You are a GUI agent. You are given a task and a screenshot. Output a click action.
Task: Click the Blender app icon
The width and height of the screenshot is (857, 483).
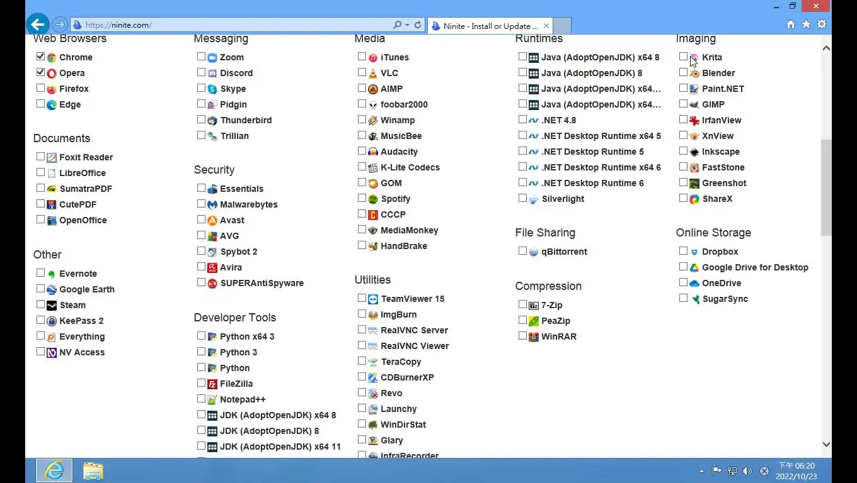click(694, 73)
